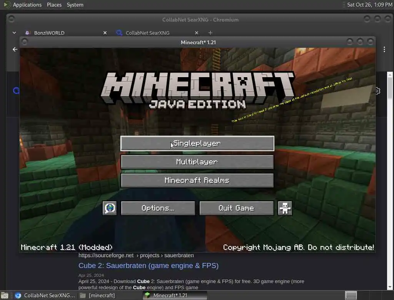Click the sourceforge.net sauerbraten URL text
This screenshot has width=394, height=300.
(x=136, y=255)
